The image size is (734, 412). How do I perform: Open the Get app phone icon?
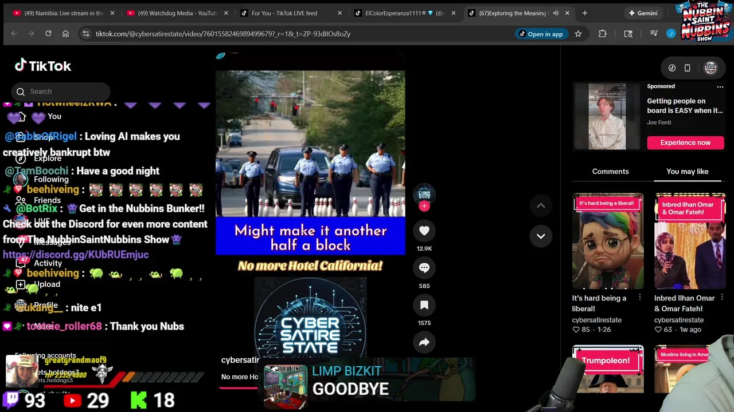pos(687,68)
